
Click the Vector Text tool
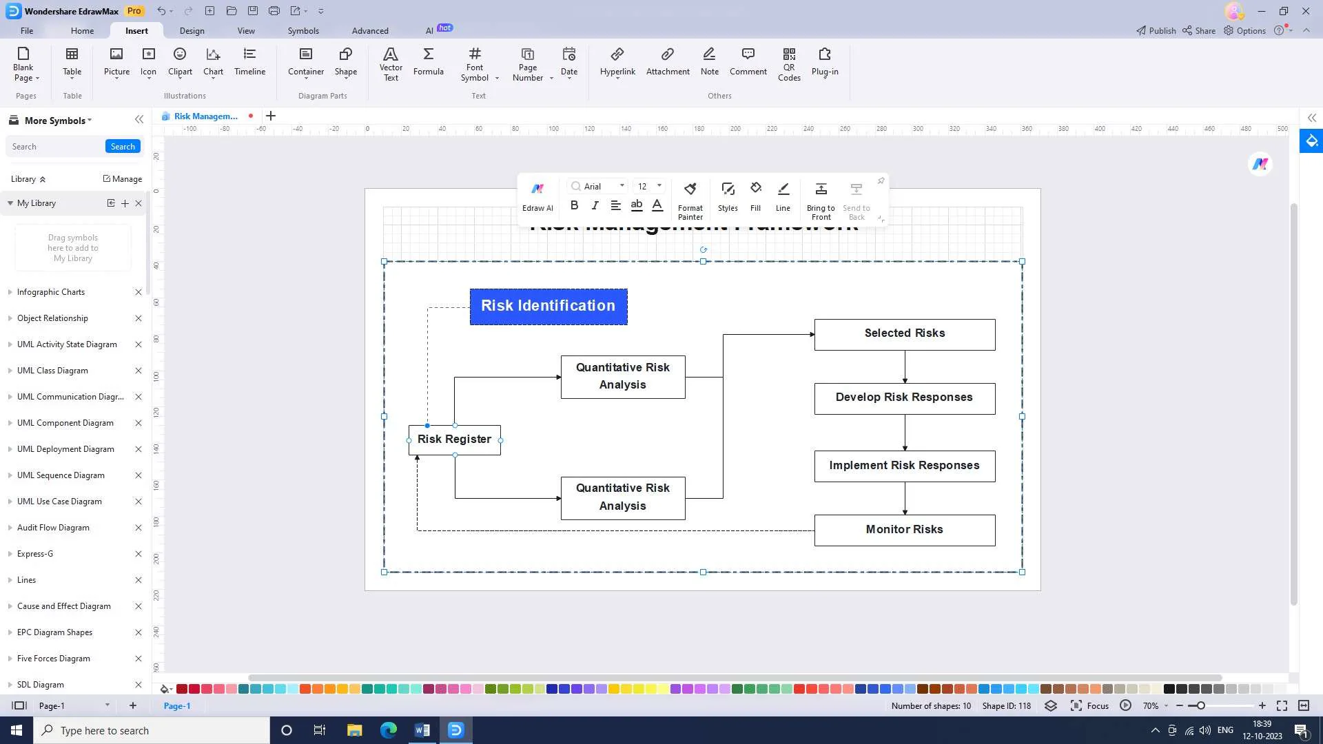[x=391, y=62]
